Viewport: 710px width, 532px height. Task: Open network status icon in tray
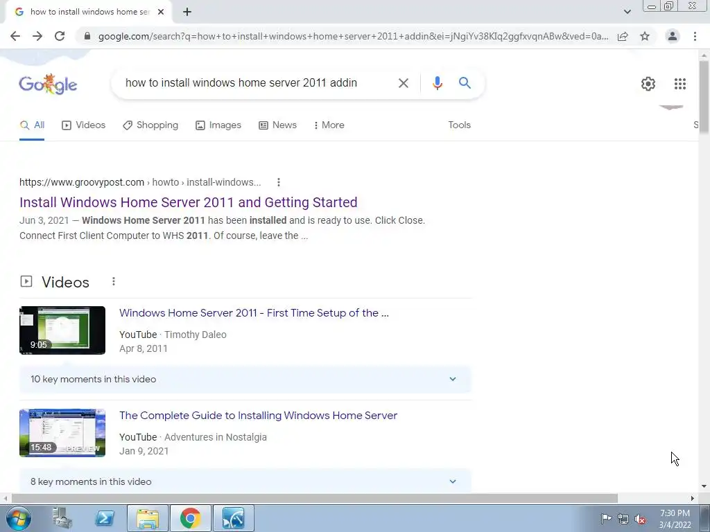623,519
